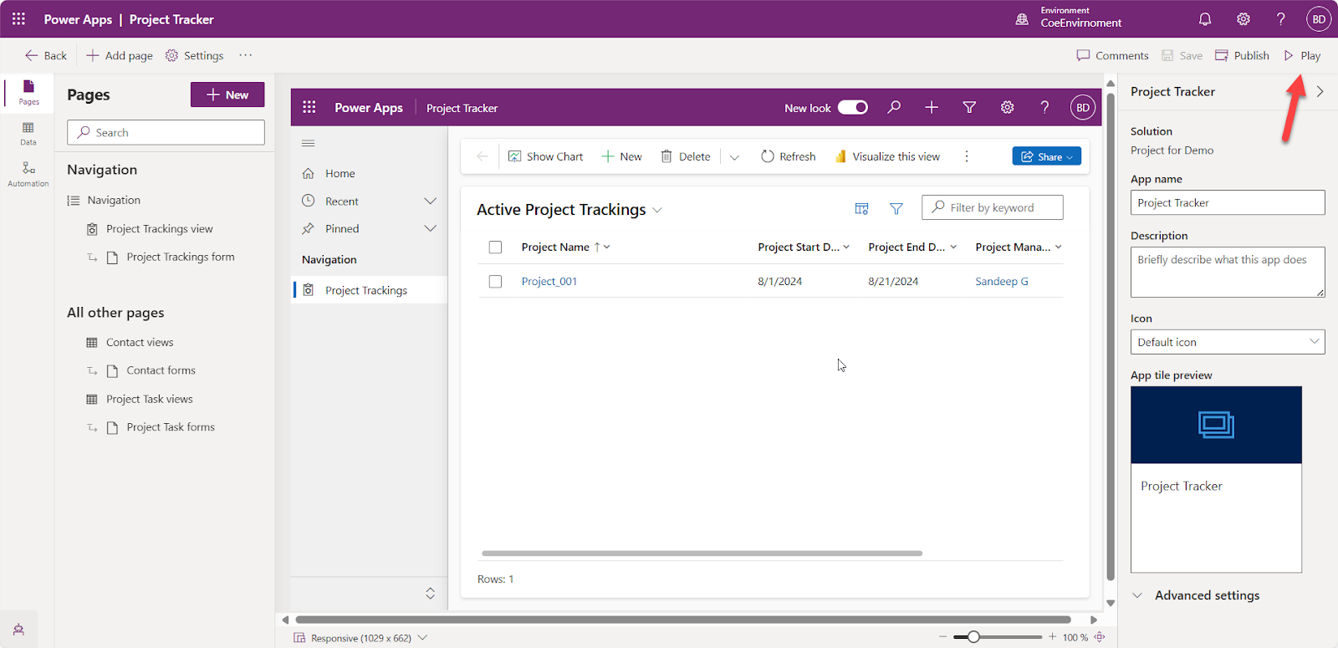The image size is (1338, 648).
Task: Click Visualize this view
Action: (887, 156)
